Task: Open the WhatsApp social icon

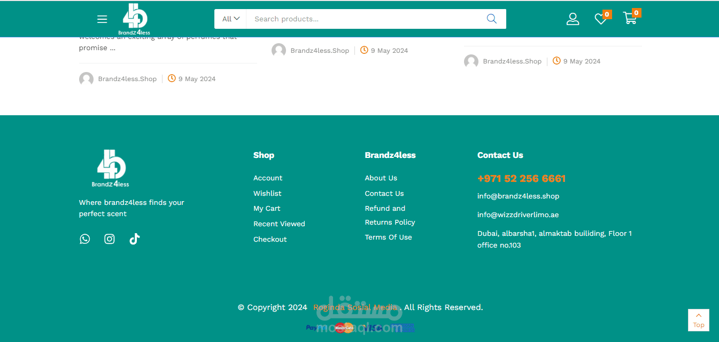Action: [x=84, y=239]
